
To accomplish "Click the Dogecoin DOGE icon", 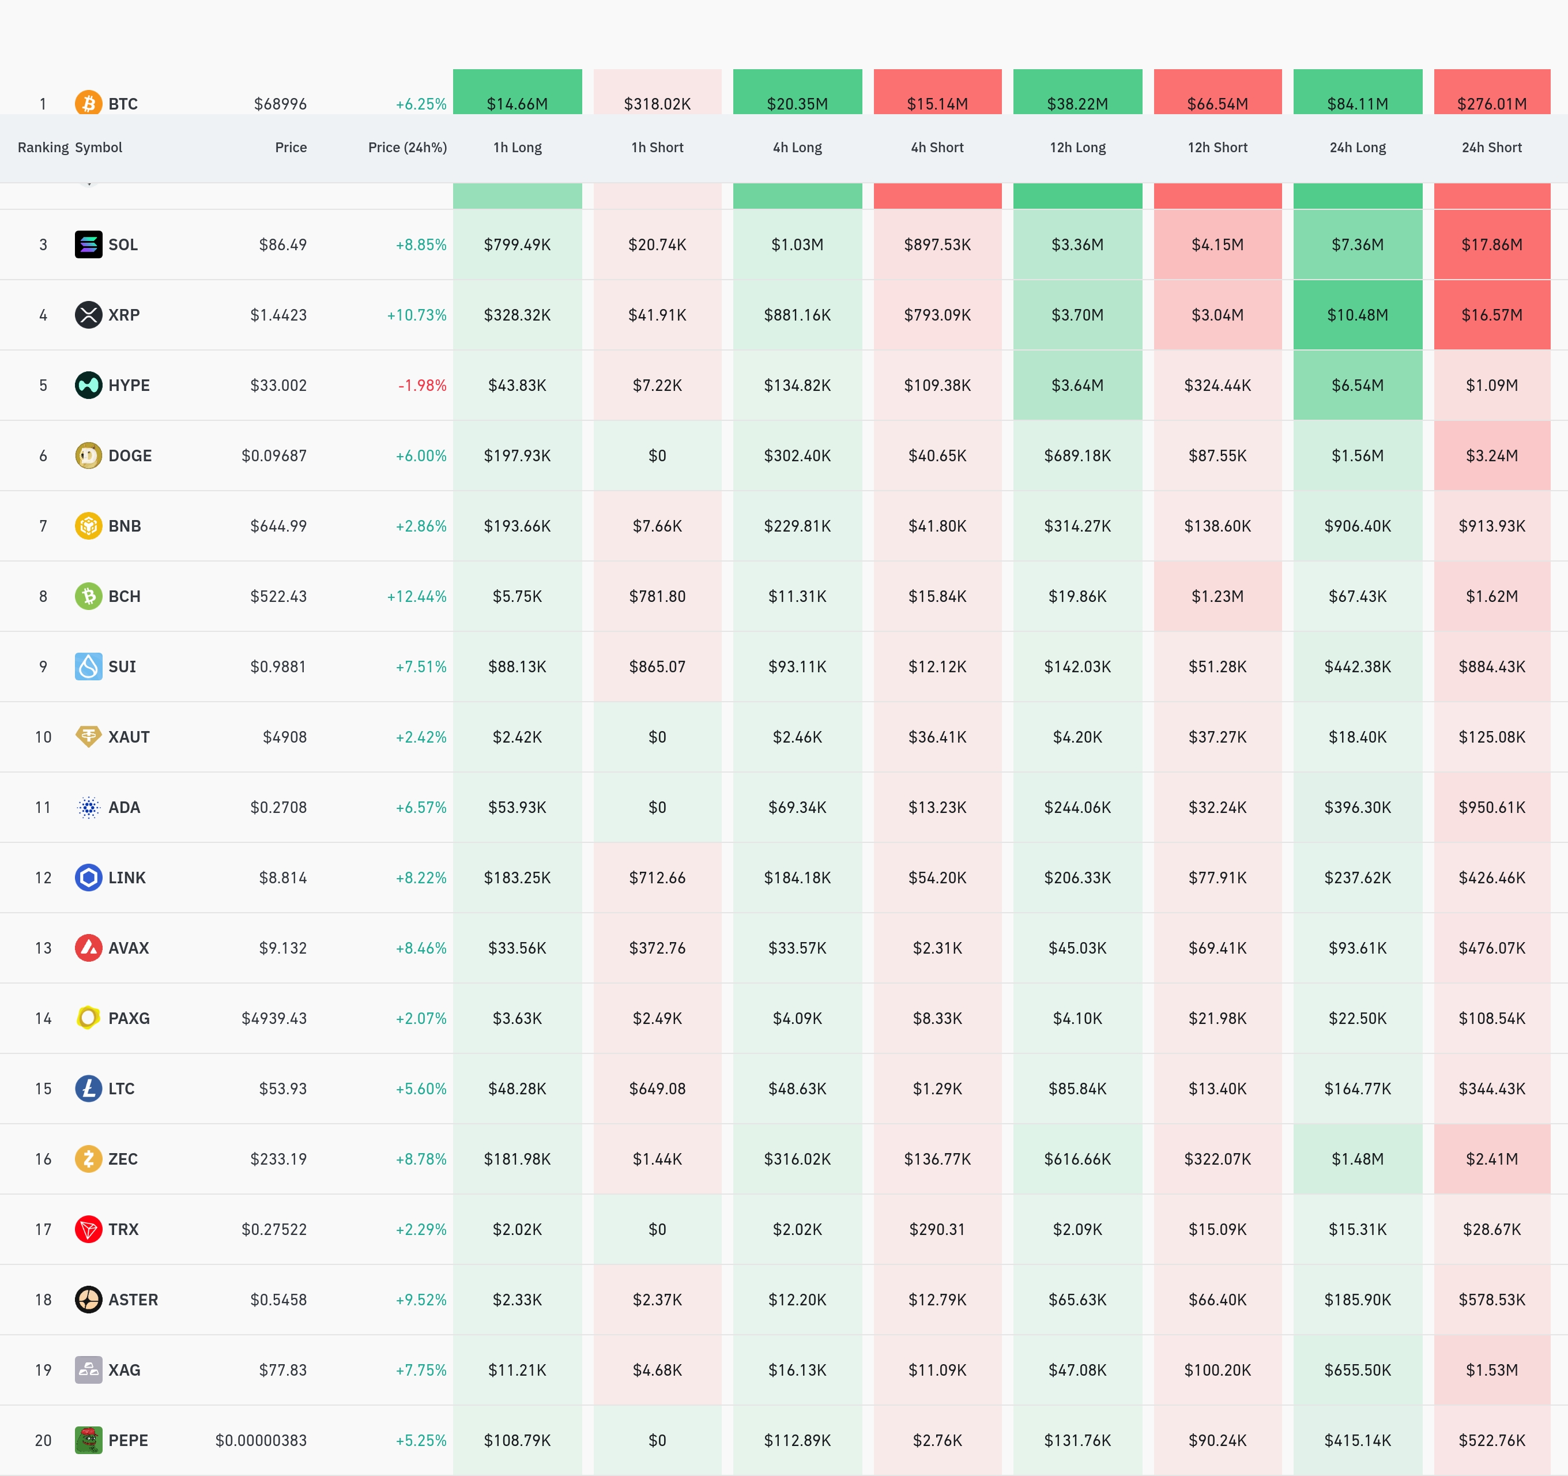I will tap(88, 455).
